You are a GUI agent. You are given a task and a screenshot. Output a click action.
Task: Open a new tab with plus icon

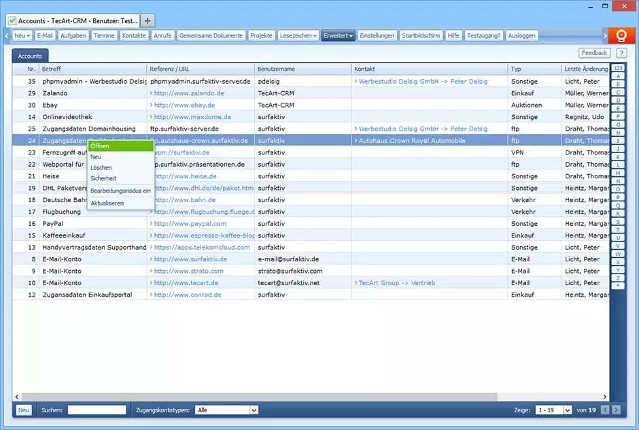pos(149,20)
